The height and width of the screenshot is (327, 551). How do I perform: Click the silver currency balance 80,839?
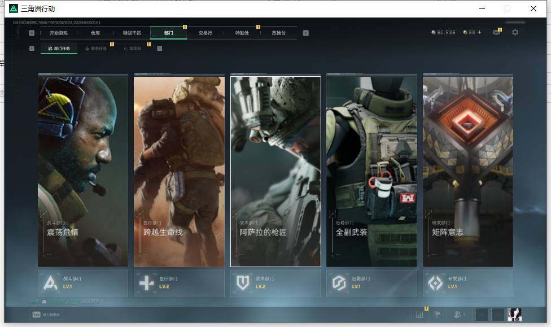pyautogui.click(x=443, y=32)
